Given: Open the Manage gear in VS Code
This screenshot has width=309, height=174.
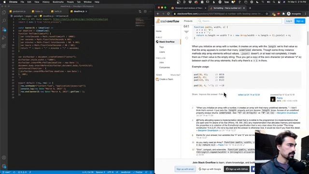Looking at the screenshot, I should click(4, 166).
